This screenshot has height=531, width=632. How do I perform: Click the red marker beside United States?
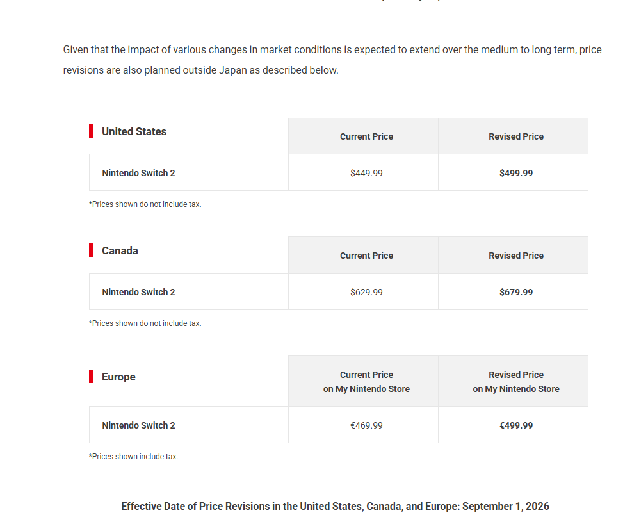91,131
